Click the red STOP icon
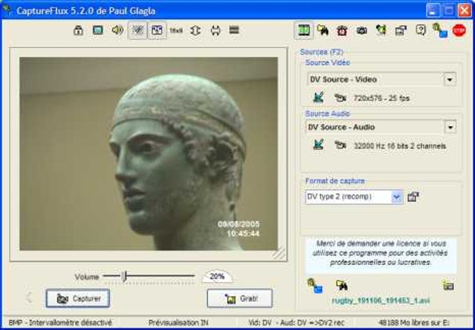This screenshot has width=475, height=330. (459, 31)
